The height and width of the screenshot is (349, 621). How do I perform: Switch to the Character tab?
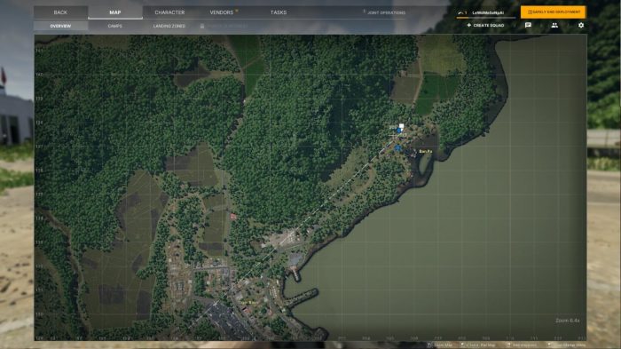tap(169, 12)
